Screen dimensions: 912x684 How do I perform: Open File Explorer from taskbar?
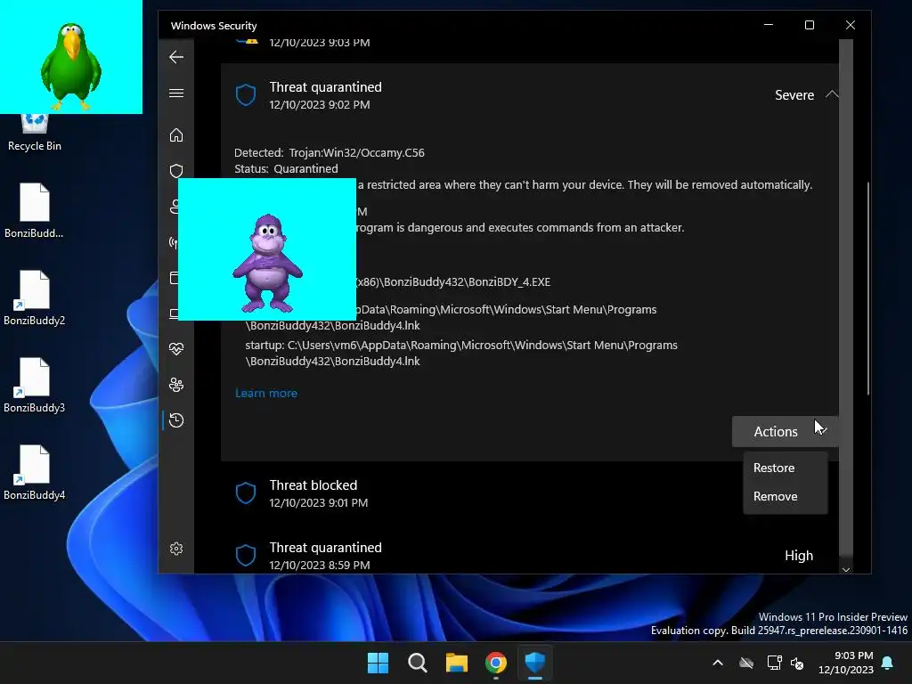point(457,663)
